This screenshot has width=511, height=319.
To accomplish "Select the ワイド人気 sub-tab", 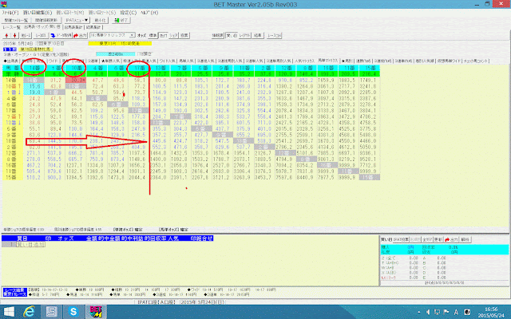I will (x=168, y=61).
